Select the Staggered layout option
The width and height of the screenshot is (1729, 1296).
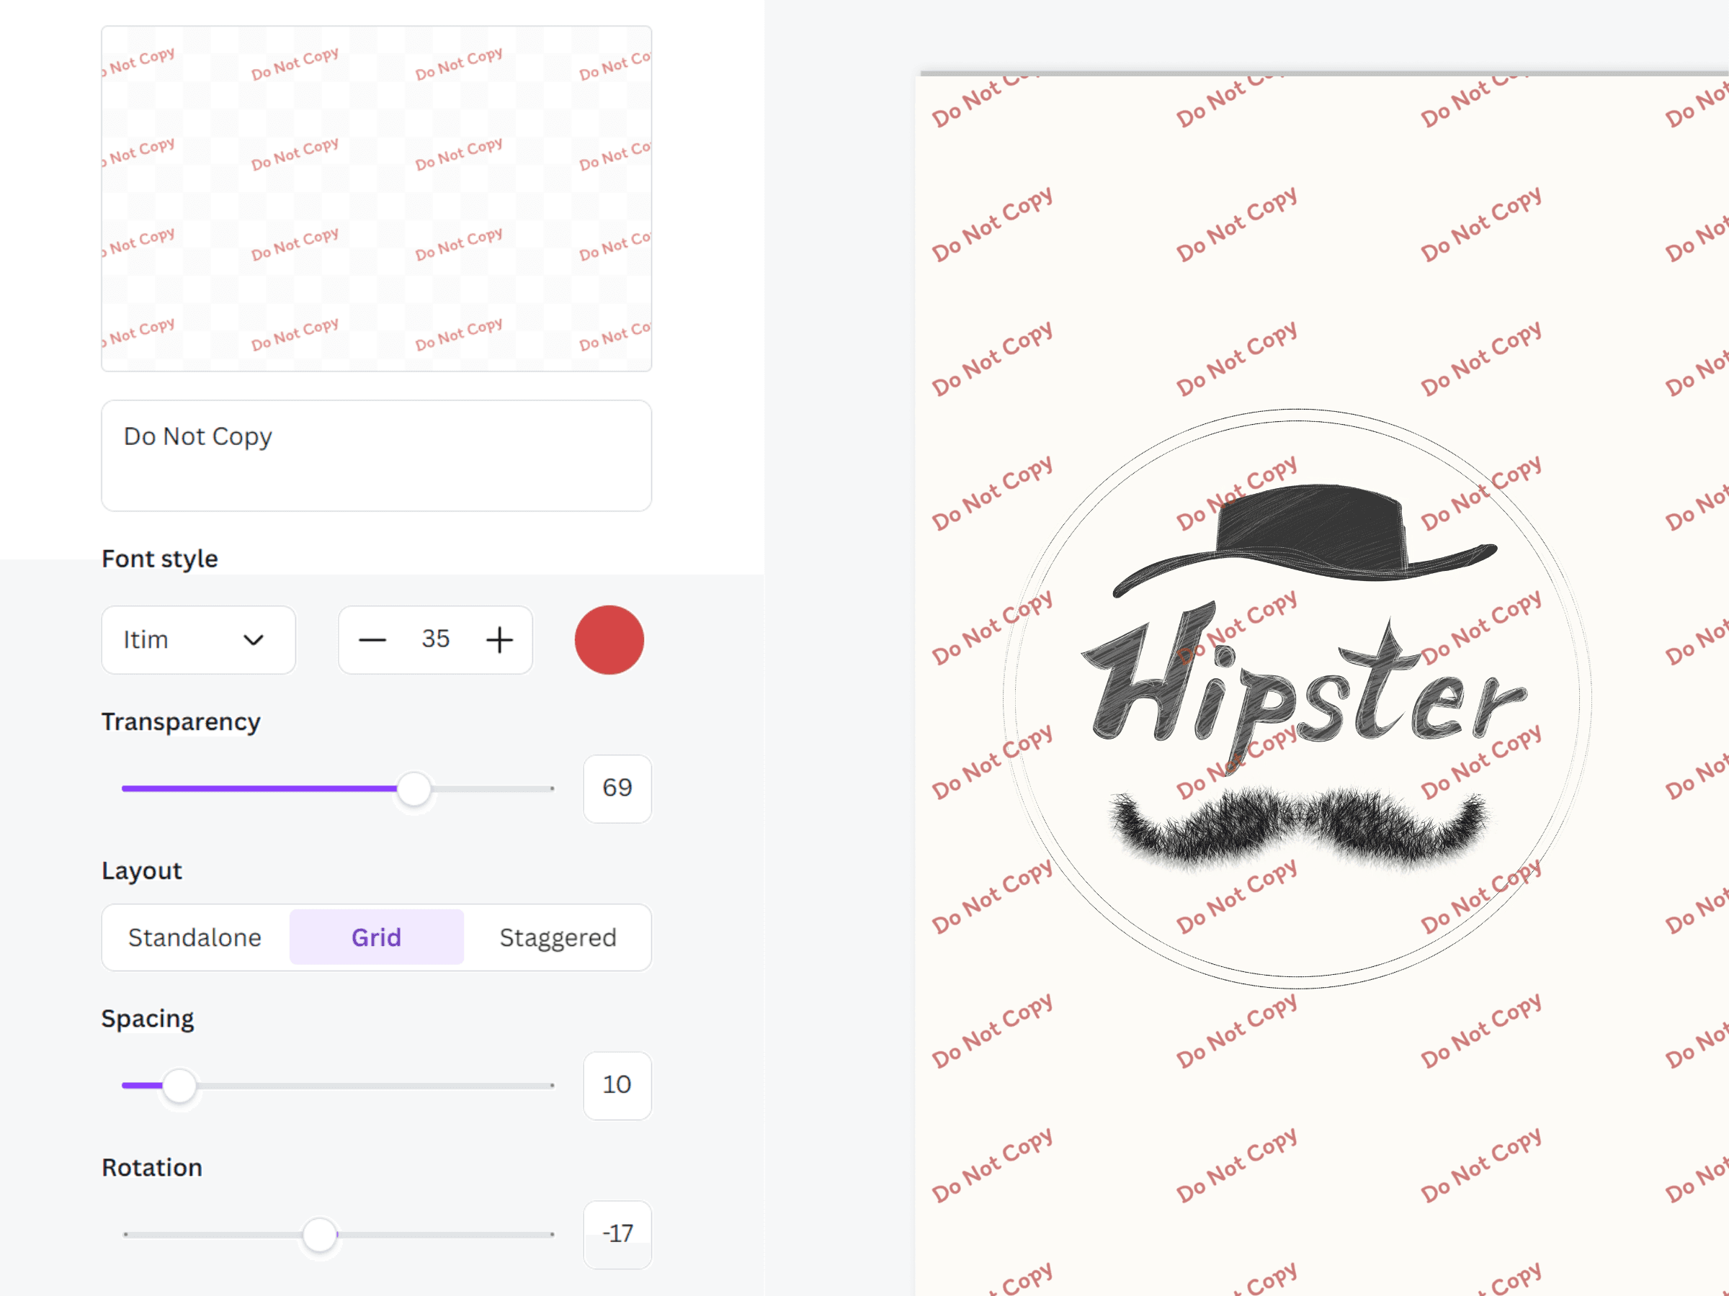tap(558, 937)
